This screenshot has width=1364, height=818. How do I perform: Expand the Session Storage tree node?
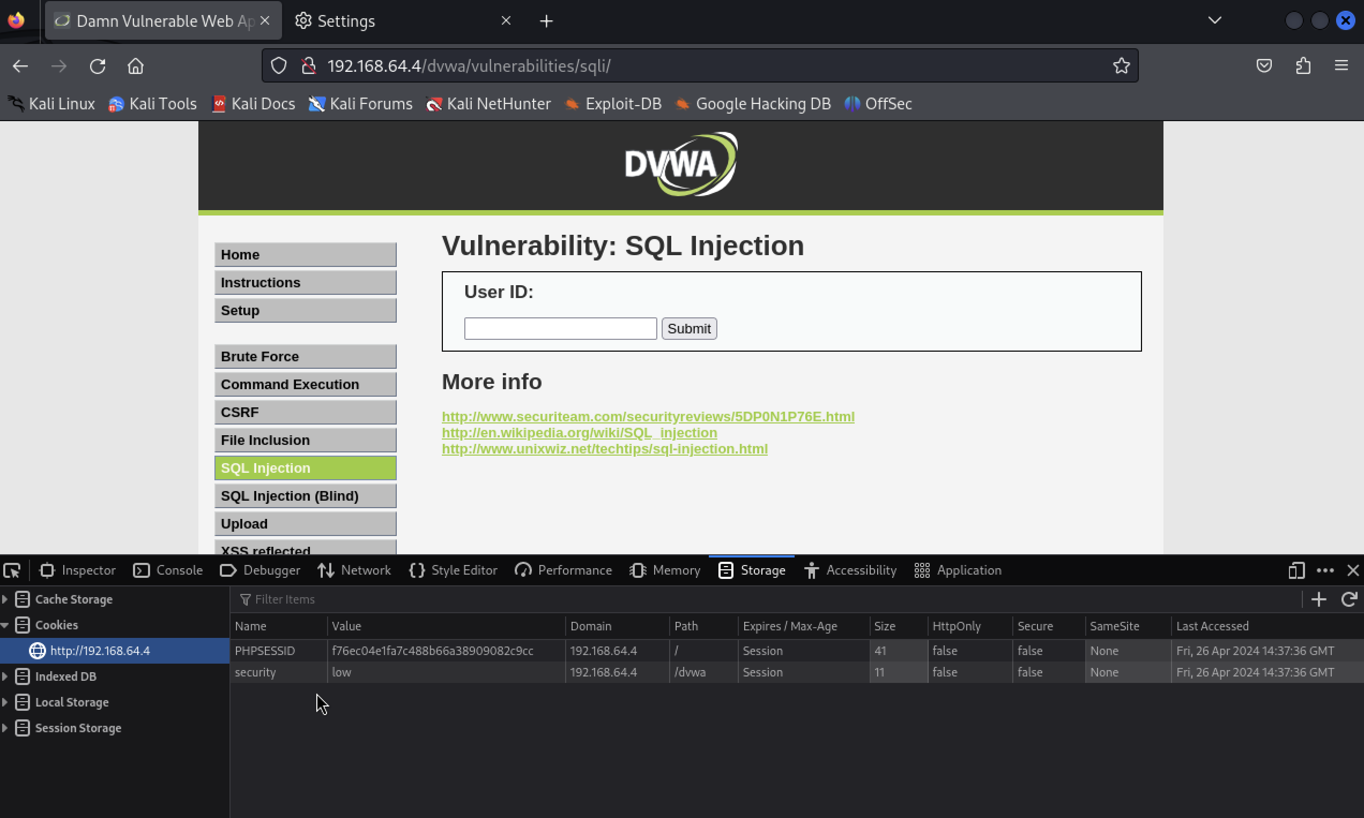click(5, 728)
